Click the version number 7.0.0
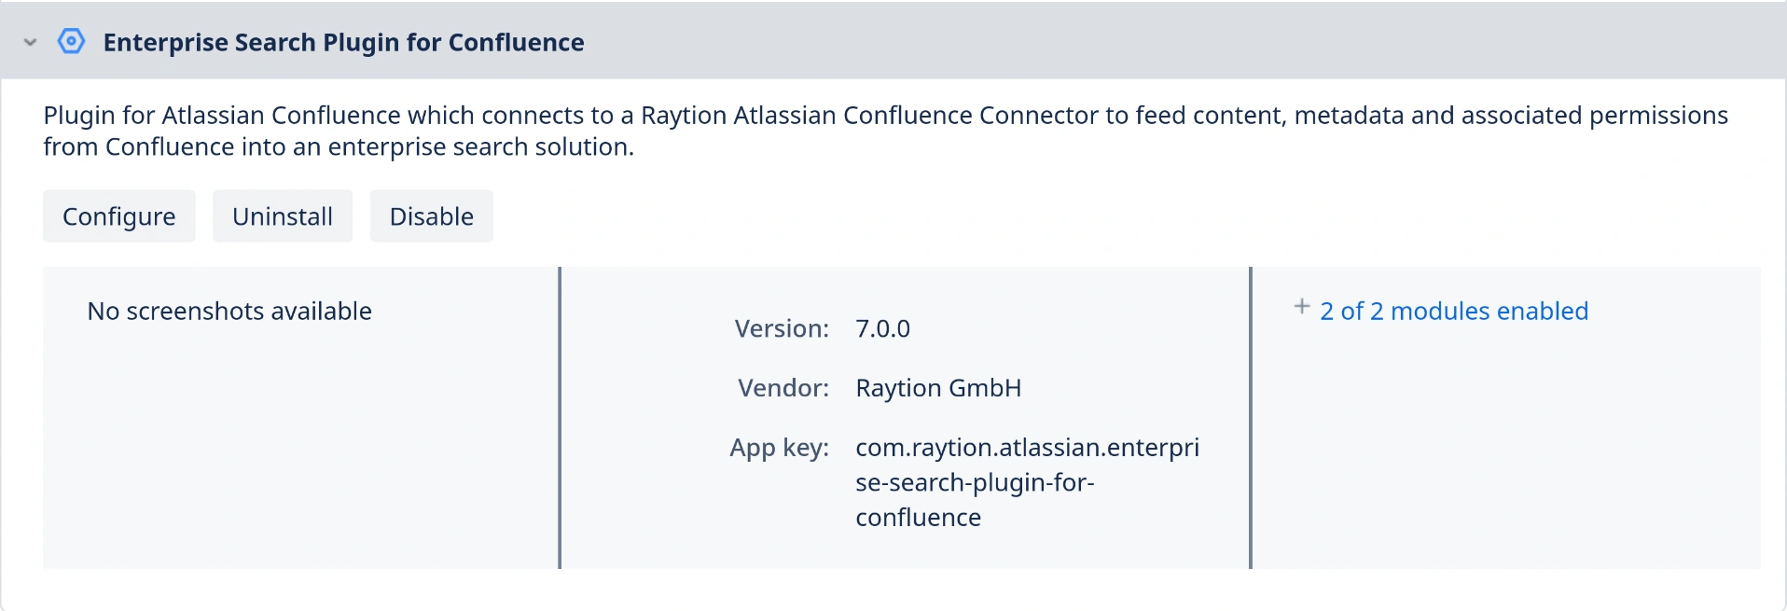The height and width of the screenshot is (611, 1787). pyautogui.click(x=882, y=329)
